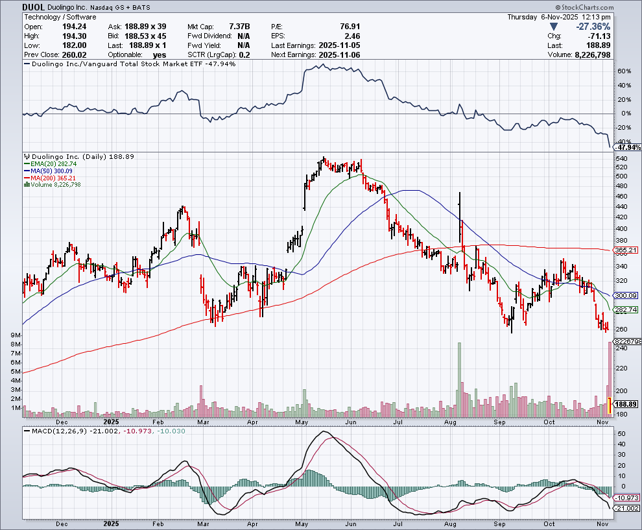Click the 188.89 last price axis tag
This screenshot has height=530, width=642.
click(x=626, y=404)
